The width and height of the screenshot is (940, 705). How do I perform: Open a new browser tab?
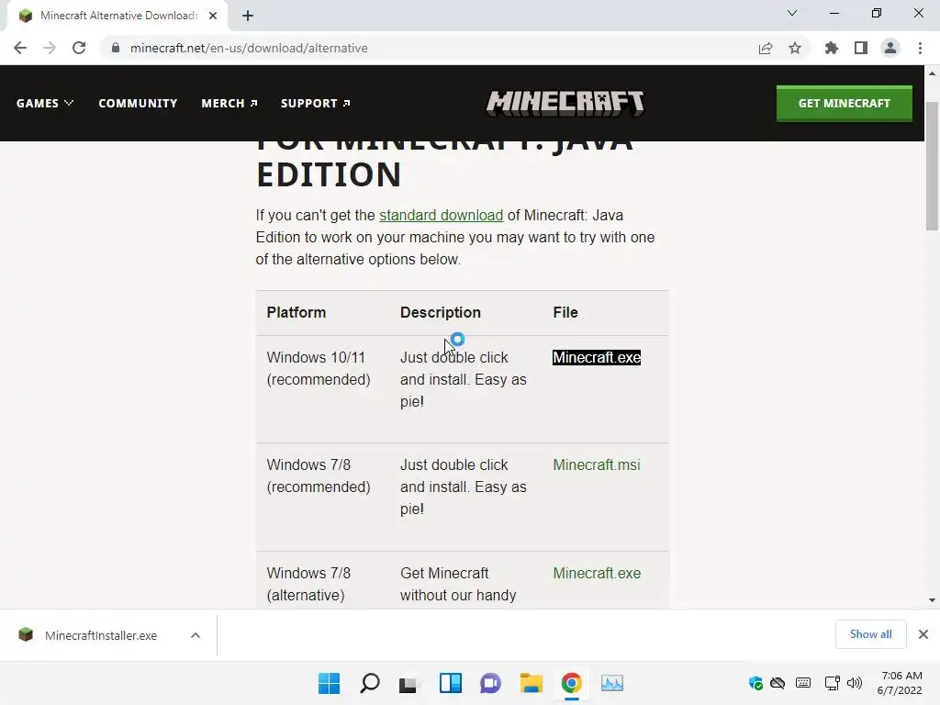click(x=248, y=16)
